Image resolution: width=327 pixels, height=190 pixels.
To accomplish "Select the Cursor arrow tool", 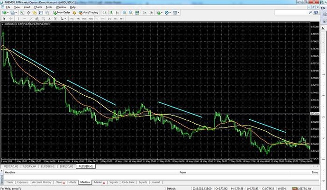I will pos(4,19).
